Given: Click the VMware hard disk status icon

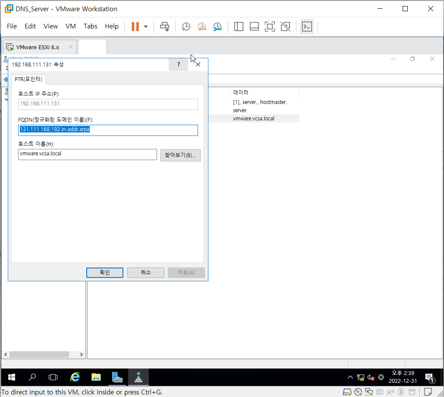Looking at the screenshot, I should [347, 392].
